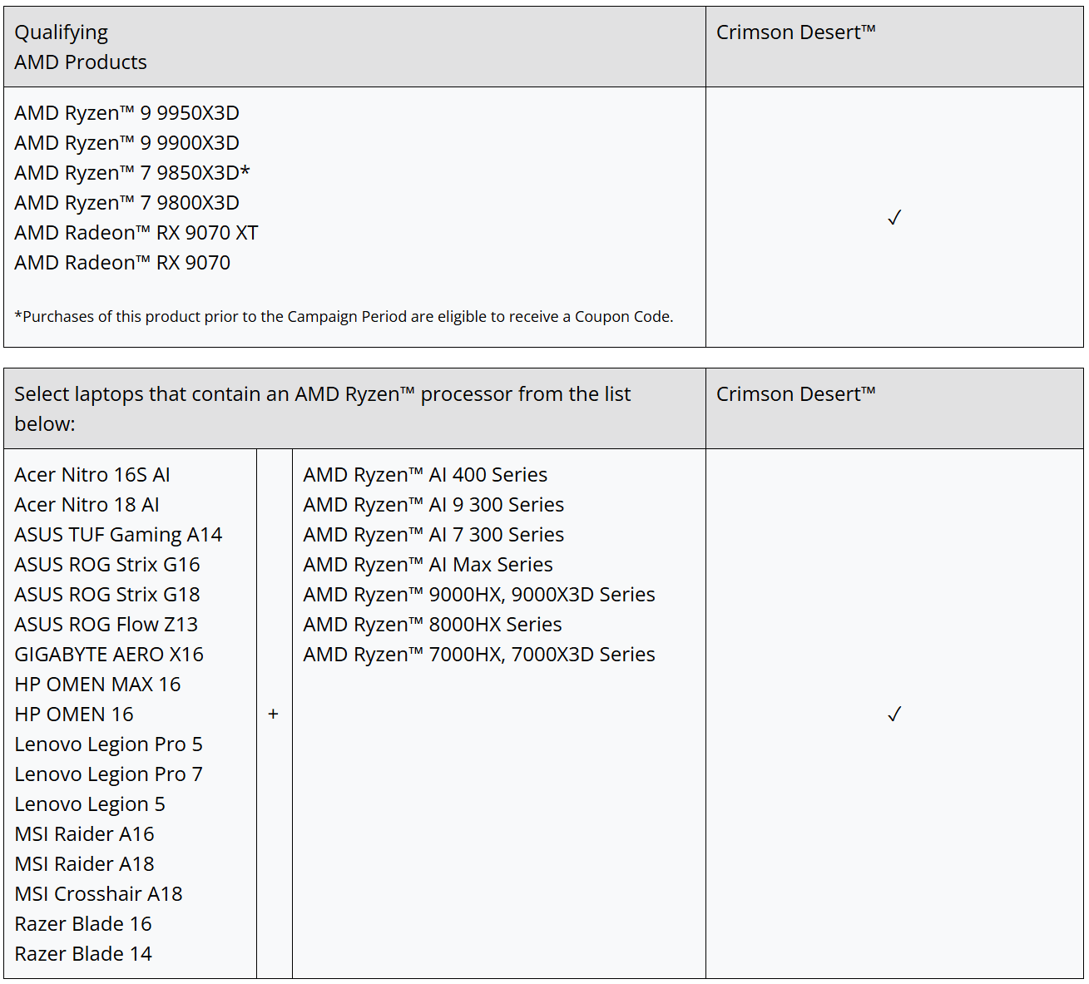Click "GIGABYTE AERO X16" in the list
The width and height of the screenshot is (1089, 984).
[109, 655]
